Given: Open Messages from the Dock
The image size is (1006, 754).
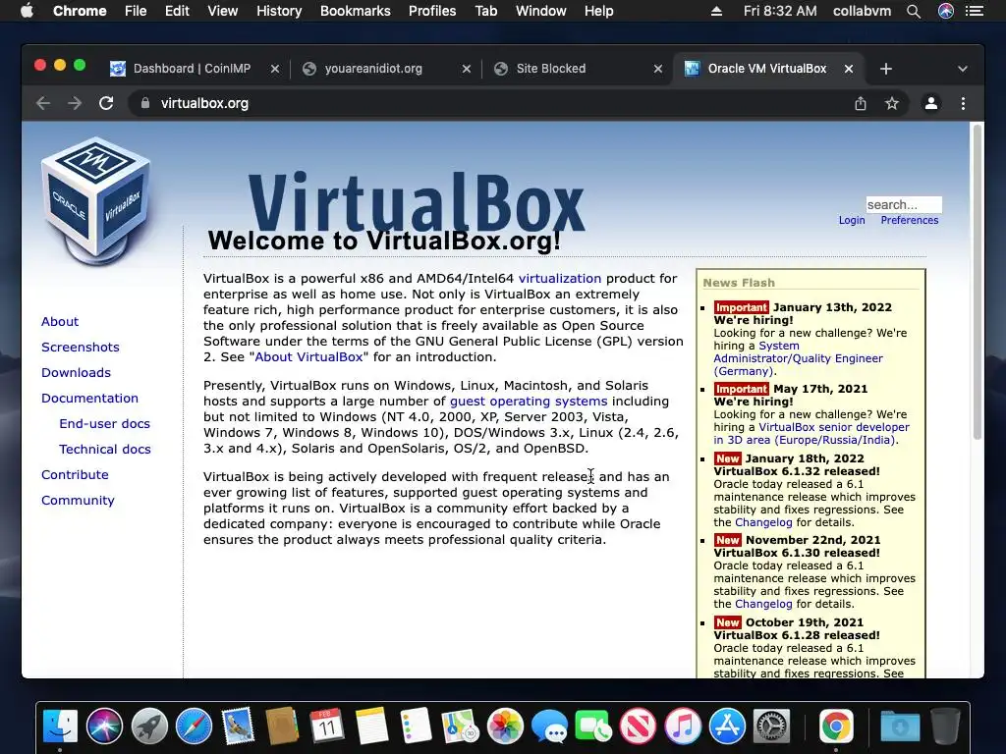Looking at the screenshot, I should pyautogui.click(x=549, y=727).
